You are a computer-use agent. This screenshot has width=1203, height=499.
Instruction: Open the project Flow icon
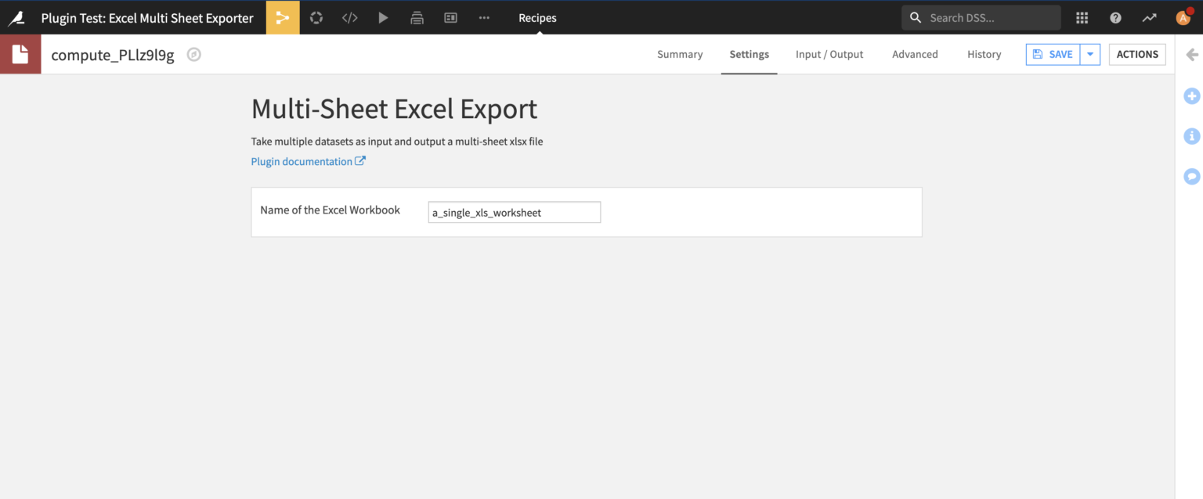[283, 17]
